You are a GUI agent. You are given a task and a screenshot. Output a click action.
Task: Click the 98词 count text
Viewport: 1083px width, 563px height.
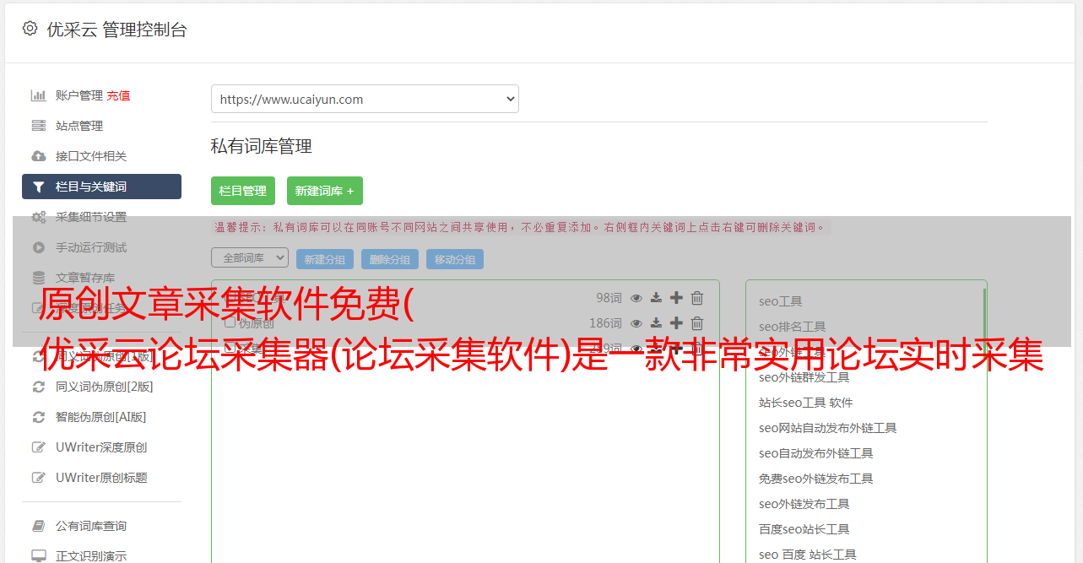point(609,298)
